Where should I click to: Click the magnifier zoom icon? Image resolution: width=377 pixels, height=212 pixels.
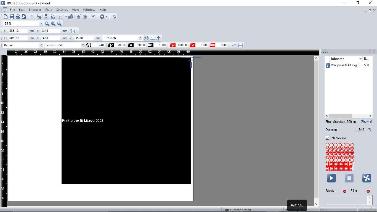(47, 24)
